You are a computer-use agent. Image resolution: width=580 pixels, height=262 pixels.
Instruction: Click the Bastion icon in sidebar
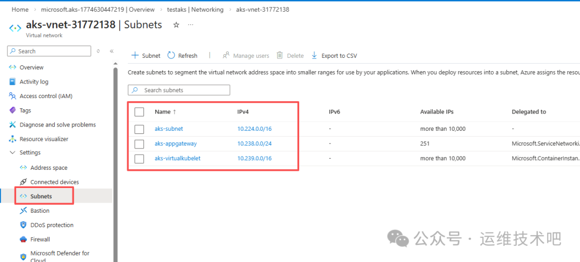23,211
